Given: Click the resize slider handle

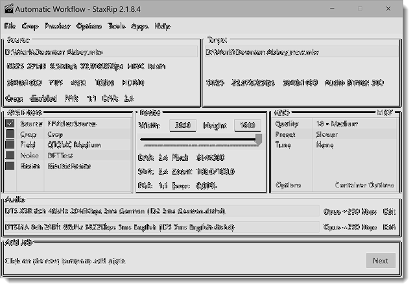Looking at the screenshot, I should 259,139.
